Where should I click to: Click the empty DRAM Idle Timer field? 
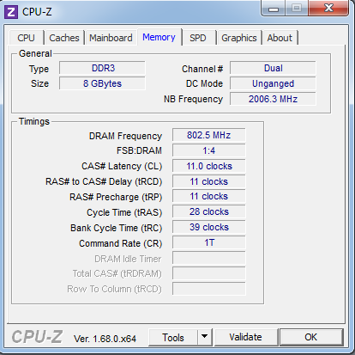point(209,258)
